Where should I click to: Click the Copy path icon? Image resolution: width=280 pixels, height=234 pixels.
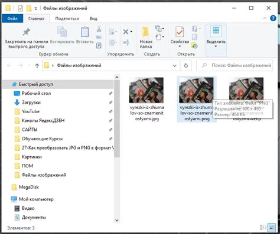point(99,37)
